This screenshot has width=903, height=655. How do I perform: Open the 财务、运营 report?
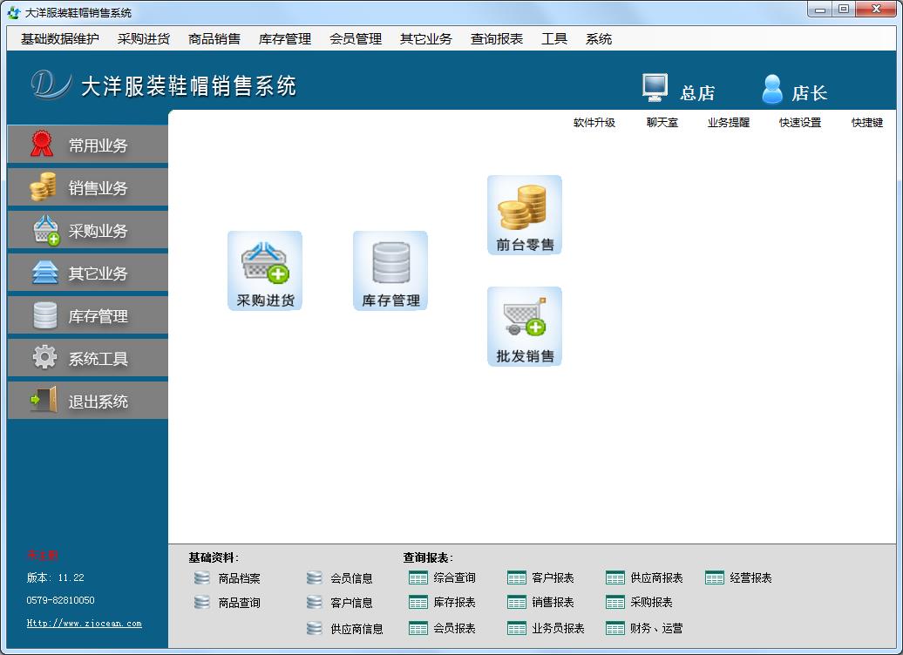tap(644, 628)
